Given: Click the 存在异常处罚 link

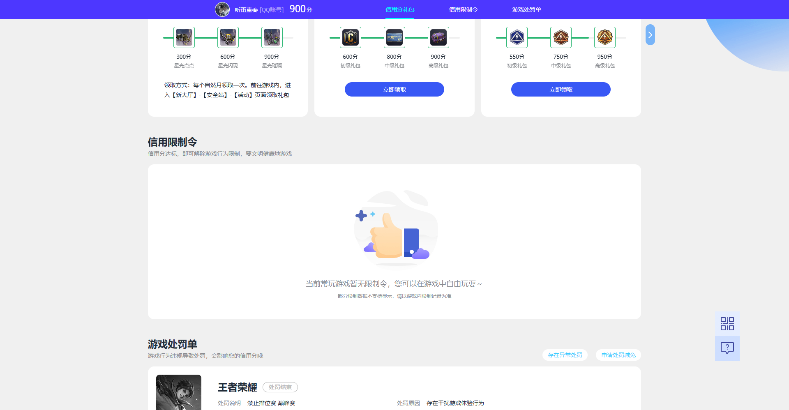Looking at the screenshot, I should [x=565, y=355].
